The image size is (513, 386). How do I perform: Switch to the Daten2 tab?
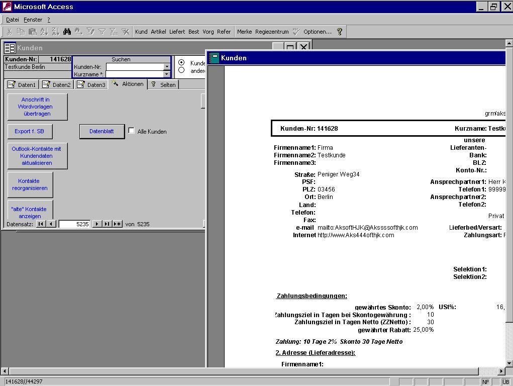coord(57,84)
